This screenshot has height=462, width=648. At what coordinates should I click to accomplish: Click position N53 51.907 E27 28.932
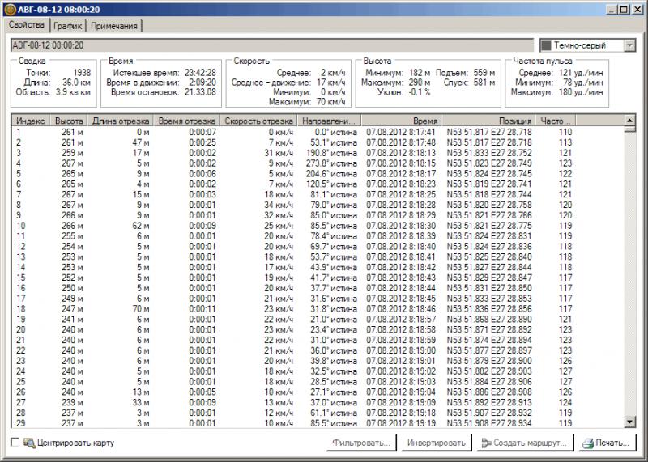[x=489, y=413]
